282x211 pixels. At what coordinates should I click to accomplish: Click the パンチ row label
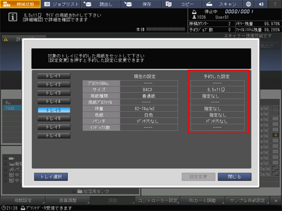(x=101, y=121)
